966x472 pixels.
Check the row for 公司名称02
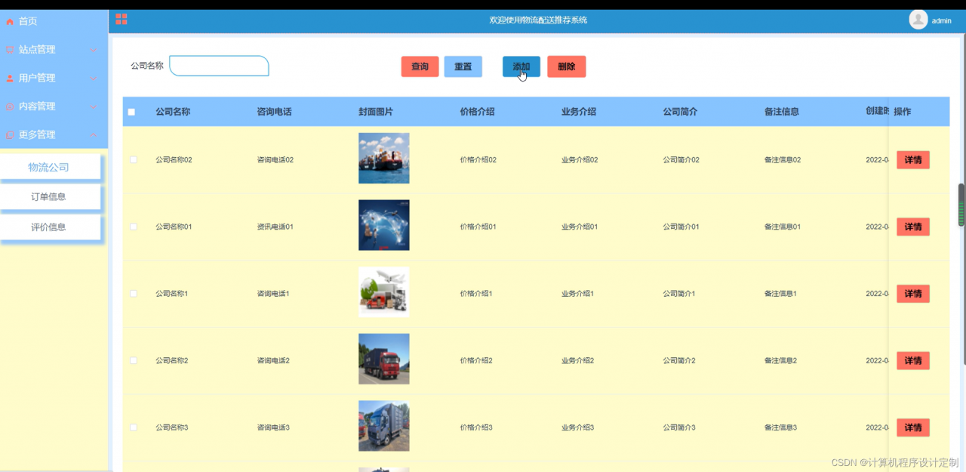134,159
